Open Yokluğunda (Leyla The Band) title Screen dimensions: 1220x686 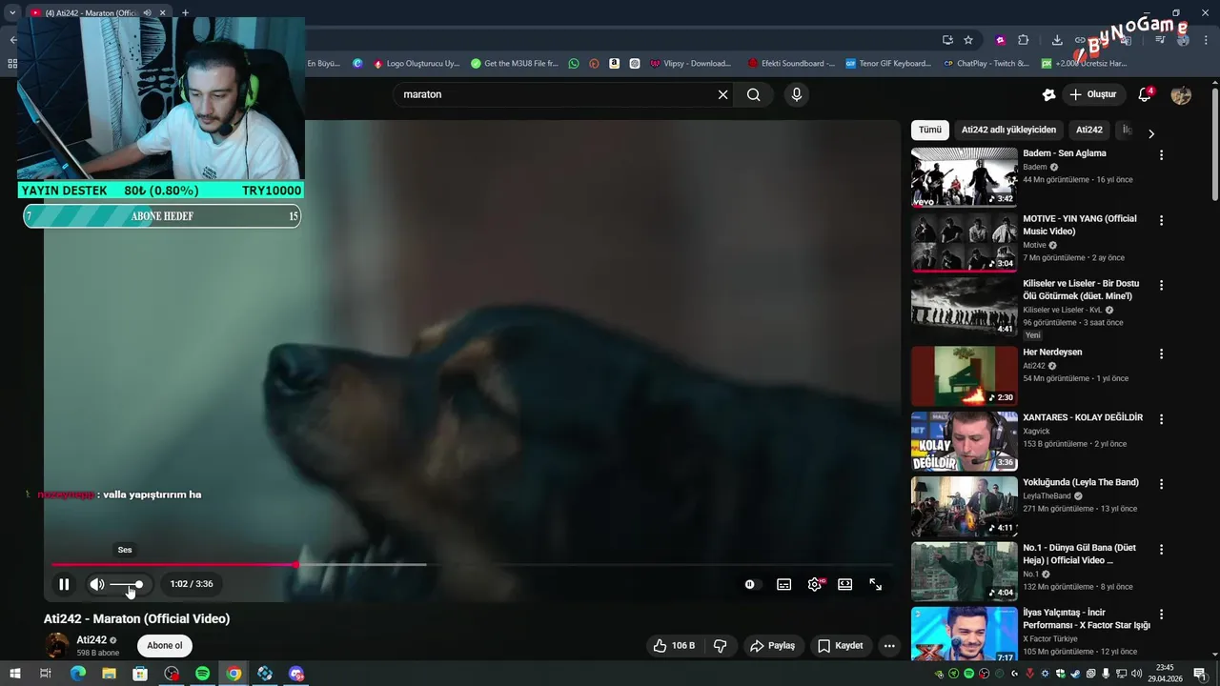[1081, 482]
